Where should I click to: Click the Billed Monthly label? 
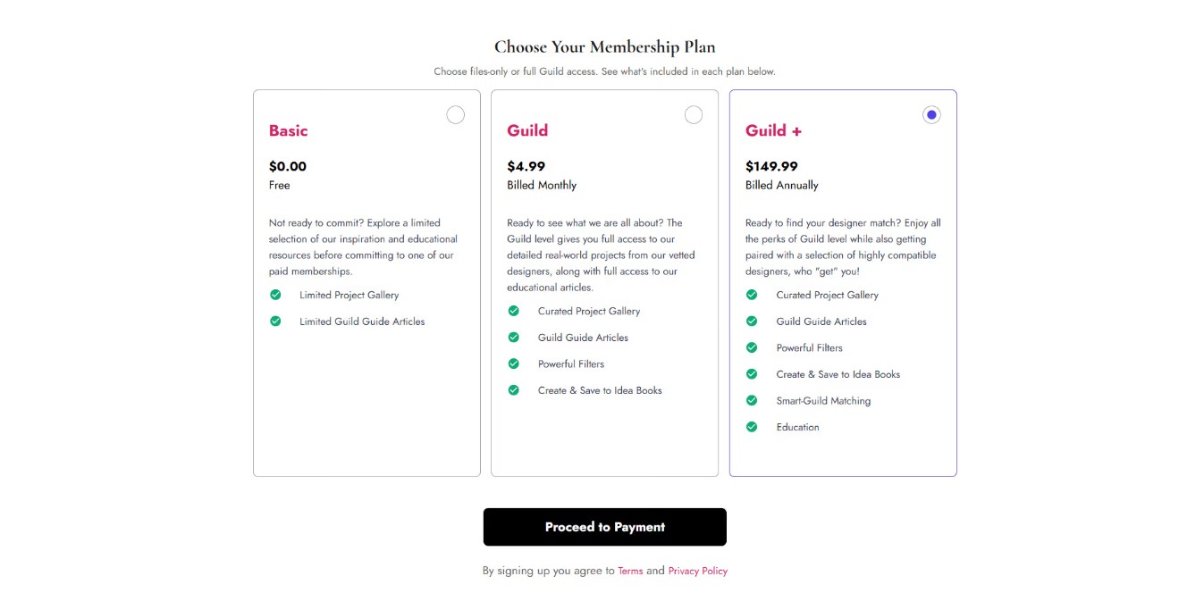click(542, 185)
